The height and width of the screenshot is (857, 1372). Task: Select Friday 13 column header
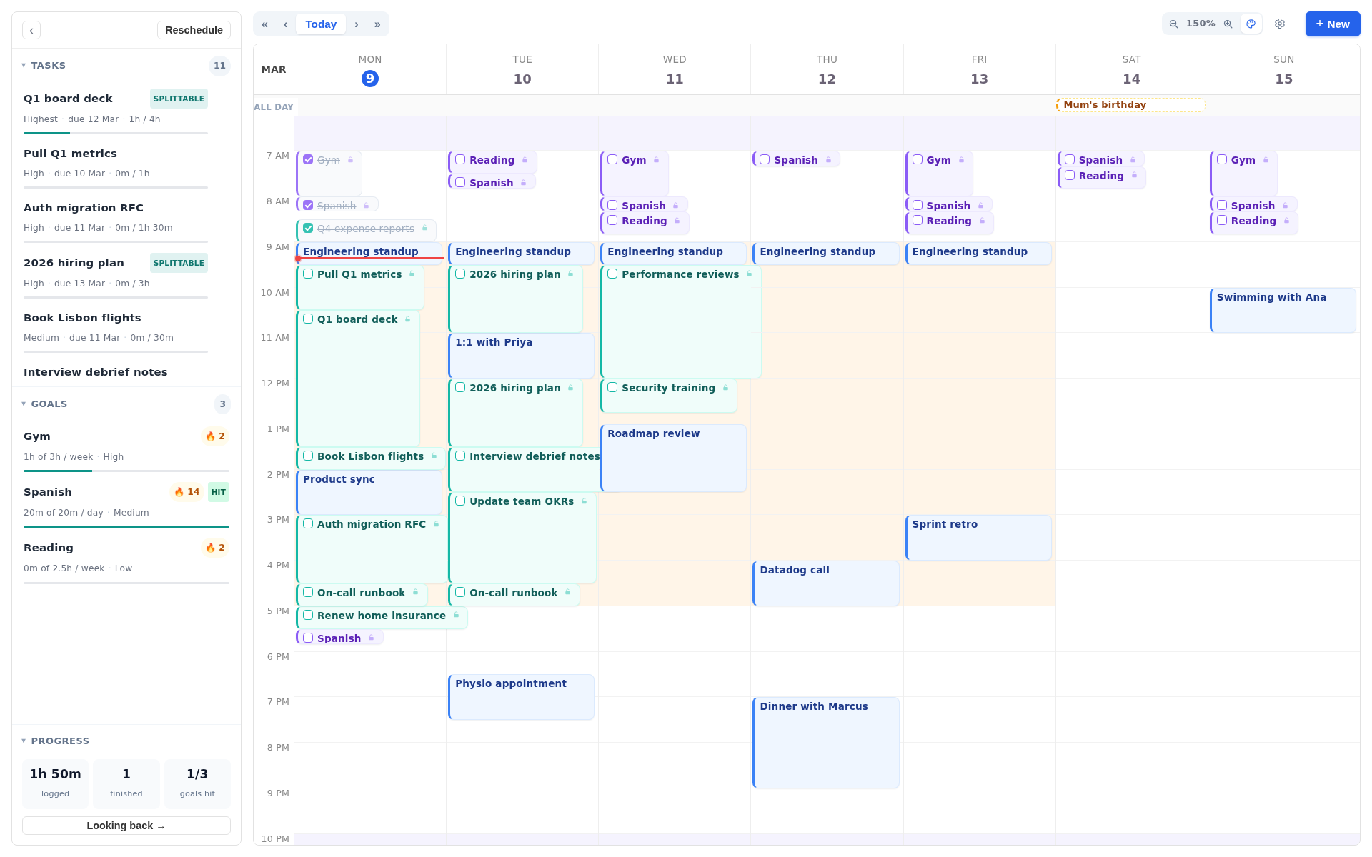coord(979,69)
